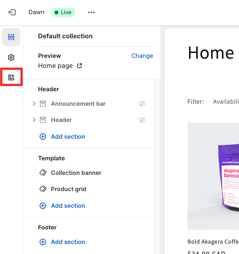Click the Template group heading
239x254 pixels.
click(52, 158)
